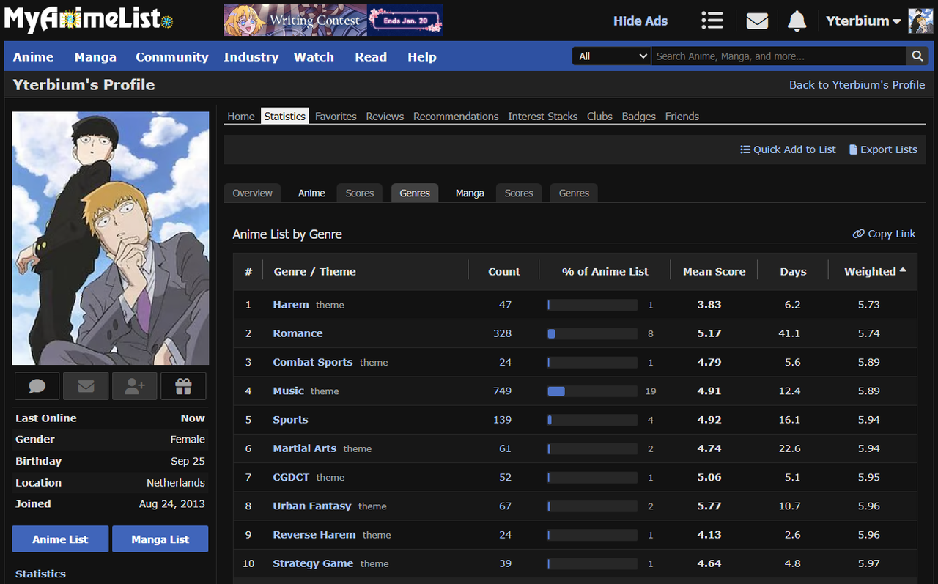
Task: Open the Urban Fantasy theme link
Action: click(312, 506)
